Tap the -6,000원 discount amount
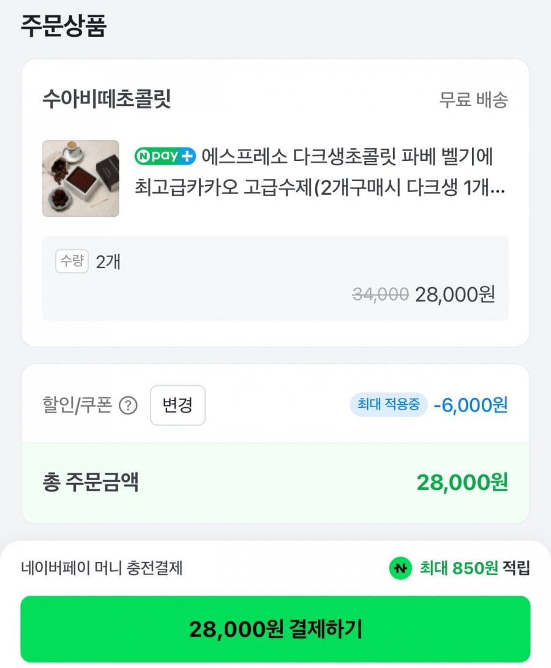This screenshot has height=668, width=551. (x=470, y=405)
